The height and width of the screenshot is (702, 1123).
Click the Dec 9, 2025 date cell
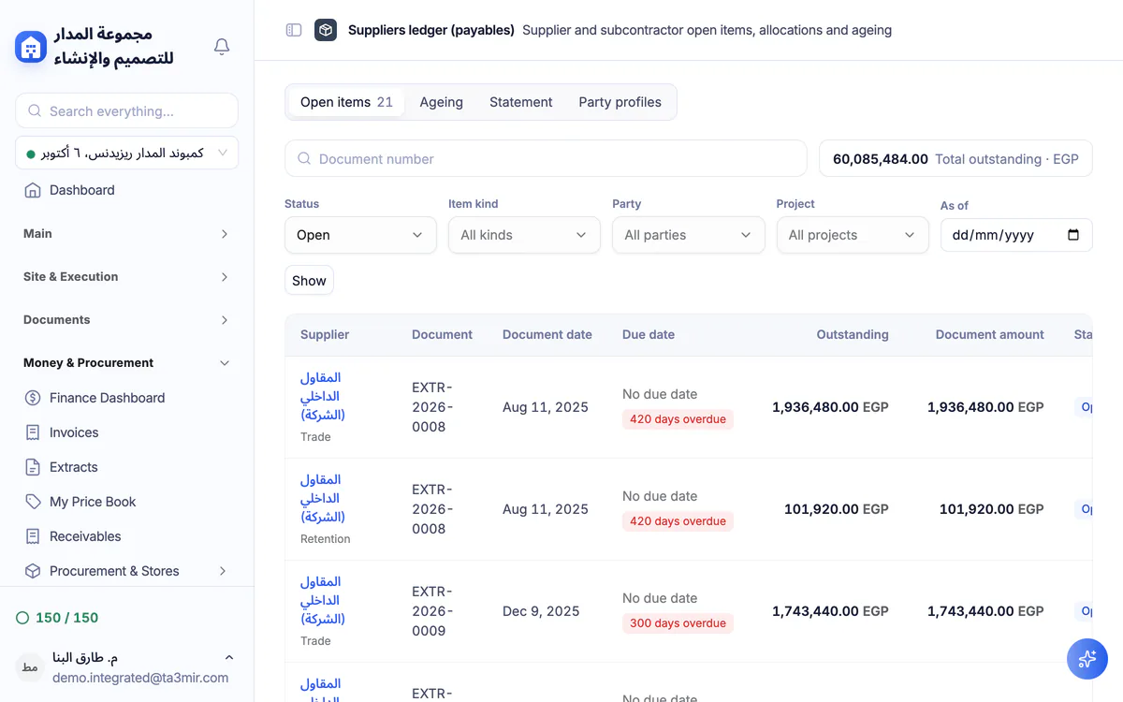[x=541, y=611]
